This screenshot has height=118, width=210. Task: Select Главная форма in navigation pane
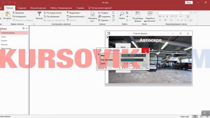click(x=14, y=33)
